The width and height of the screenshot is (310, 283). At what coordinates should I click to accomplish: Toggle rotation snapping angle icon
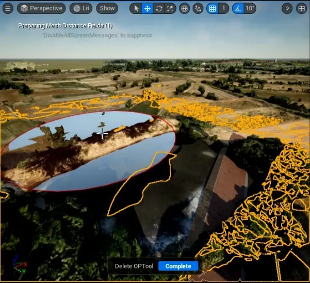[x=238, y=8]
